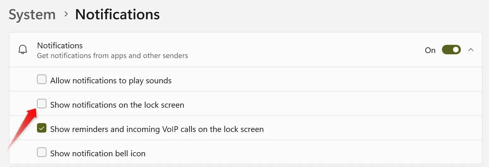The image size is (489, 167).
Task: Uncheck the reminders and VoIP calls checkbox
Action: [42, 128]
